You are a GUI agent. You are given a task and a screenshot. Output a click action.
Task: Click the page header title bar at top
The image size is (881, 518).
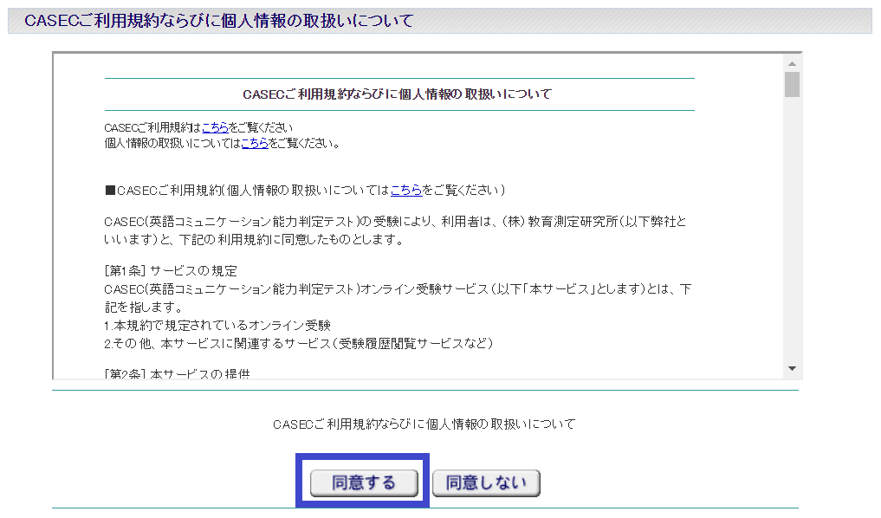point(439,21)
